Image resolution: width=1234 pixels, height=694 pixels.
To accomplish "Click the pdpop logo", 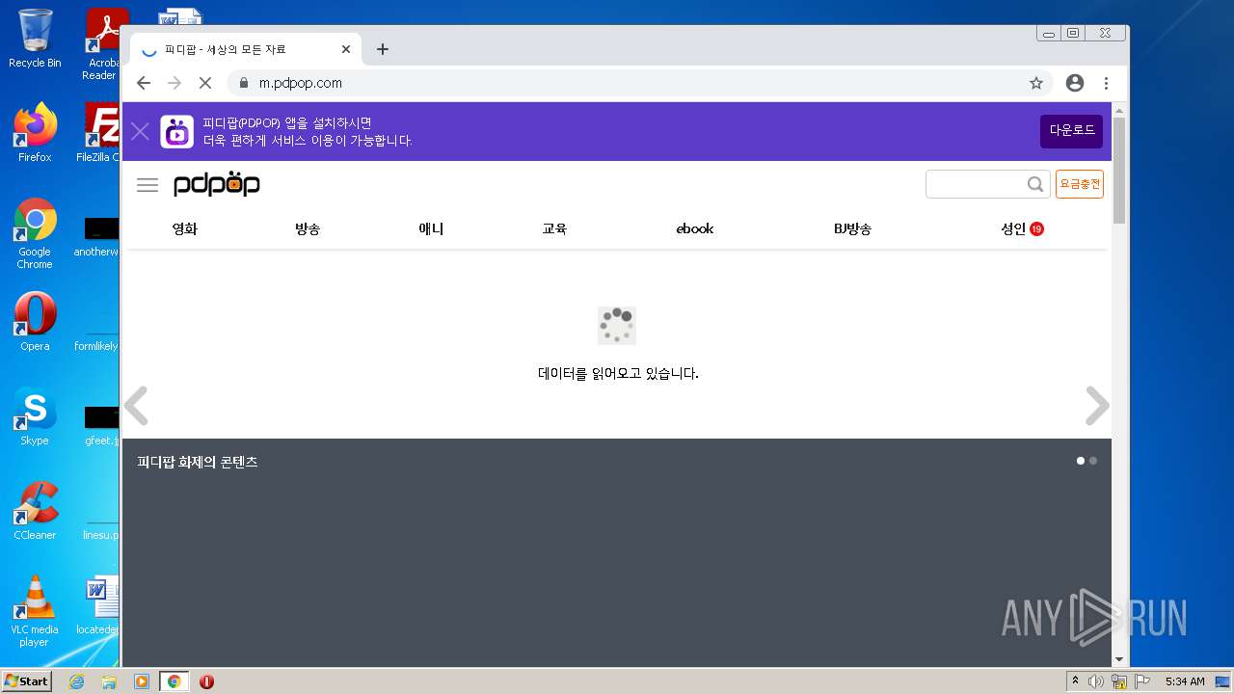I will tap(217, 184).
